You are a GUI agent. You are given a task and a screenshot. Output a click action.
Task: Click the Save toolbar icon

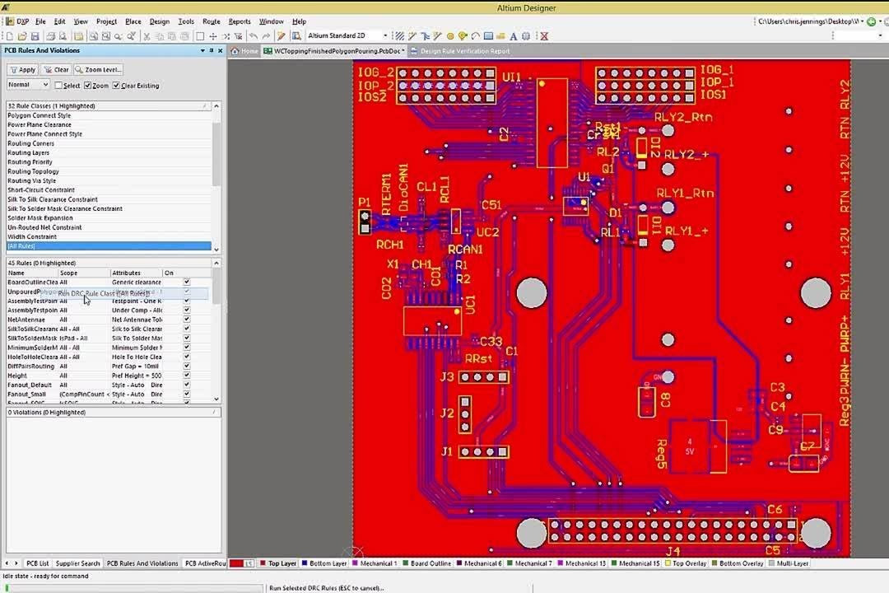pos(36,35)
